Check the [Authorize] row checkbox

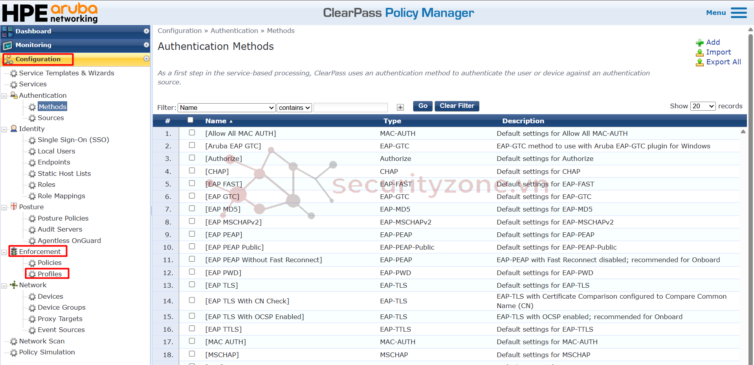click(192, 158)
